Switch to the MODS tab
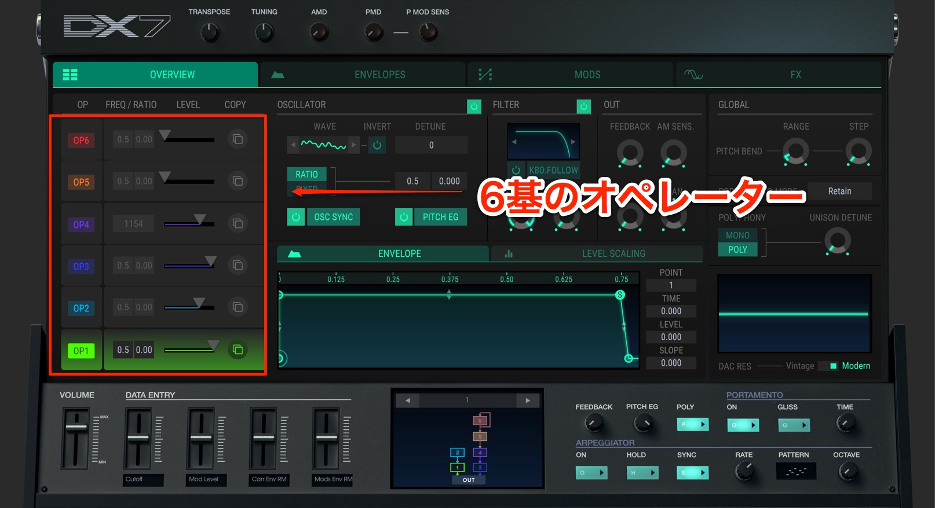This screenshot has width=935, height=508. point(571,75)
